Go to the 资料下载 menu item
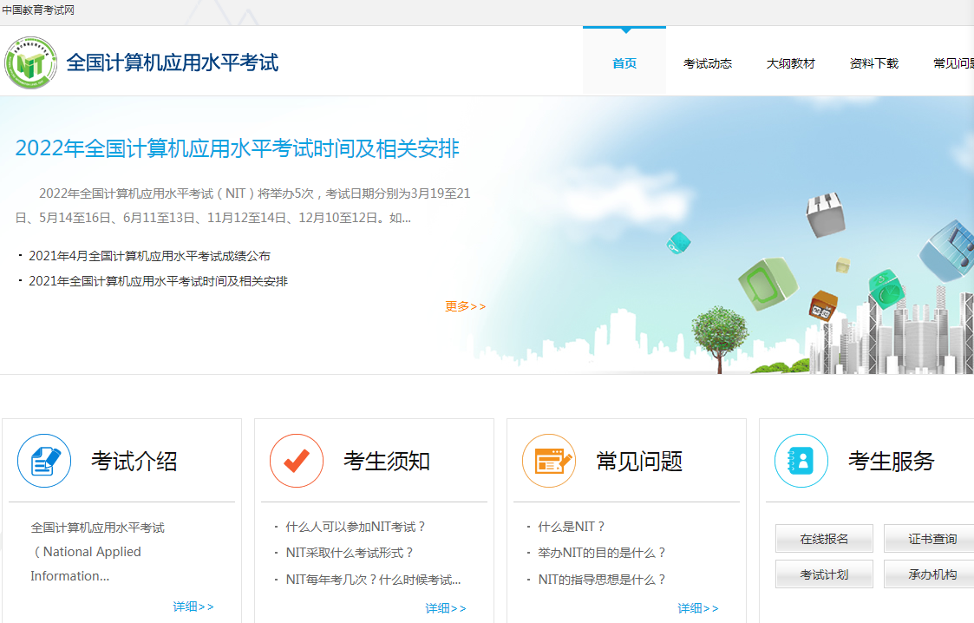Screen dimensions: 974x623 [x=874, y=63]
